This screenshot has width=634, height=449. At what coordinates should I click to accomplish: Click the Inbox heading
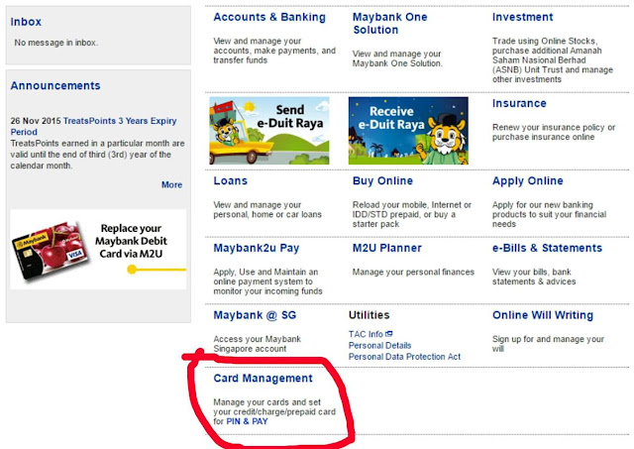point(26,22)
